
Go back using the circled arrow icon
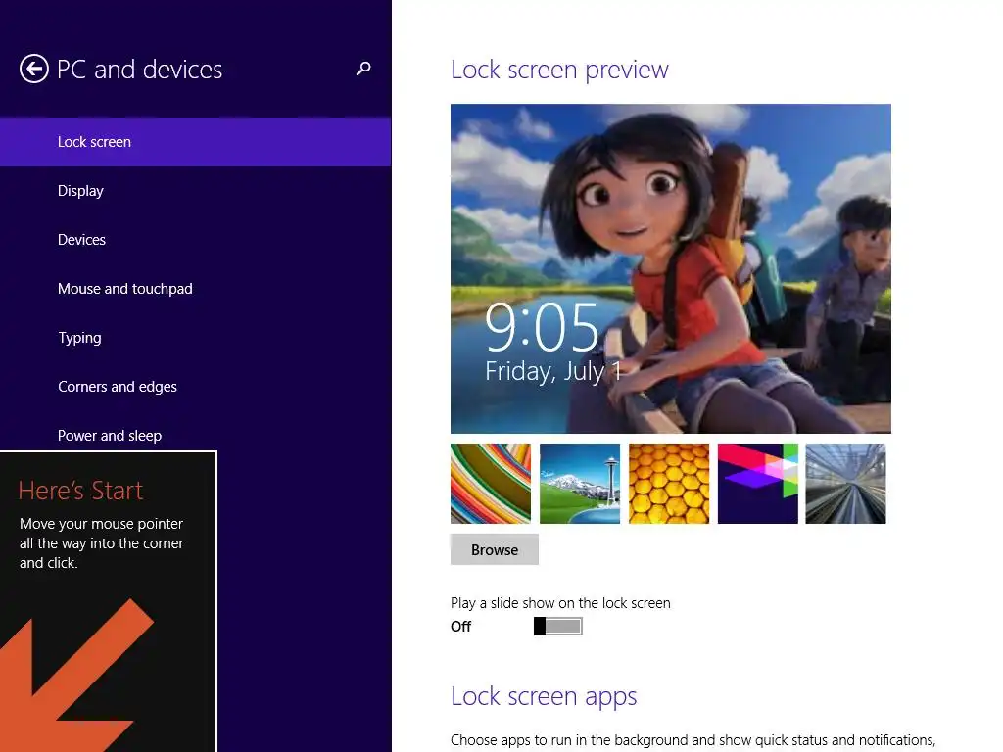coord(34,70)
